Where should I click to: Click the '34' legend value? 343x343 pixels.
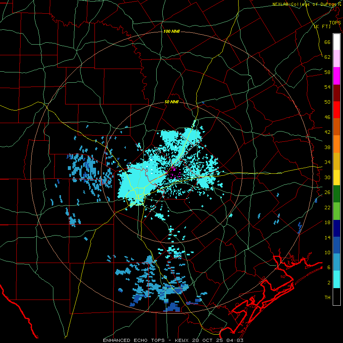pos(327,162)
